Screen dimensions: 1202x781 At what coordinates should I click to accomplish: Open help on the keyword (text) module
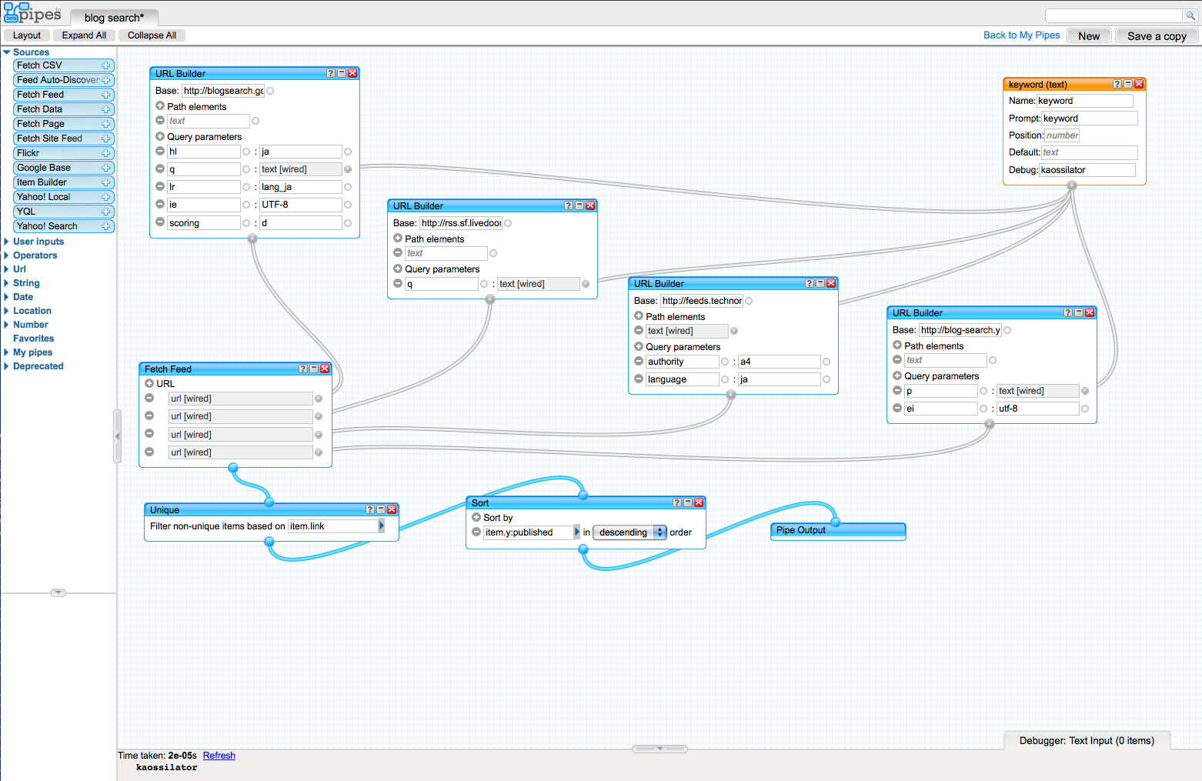click(x=1117, y=84)
